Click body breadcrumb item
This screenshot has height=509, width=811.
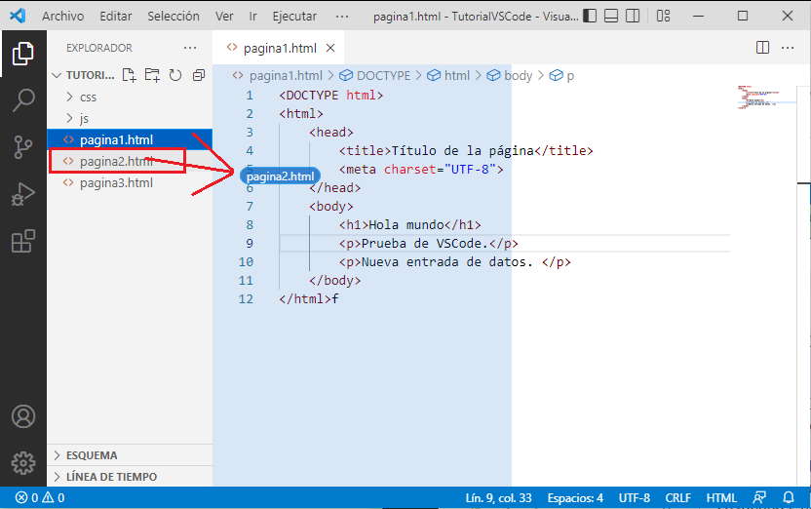click(x=510, y=75)
